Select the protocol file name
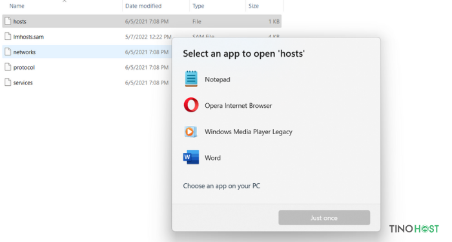Screen dimensions: 452x242 point(24,67)
